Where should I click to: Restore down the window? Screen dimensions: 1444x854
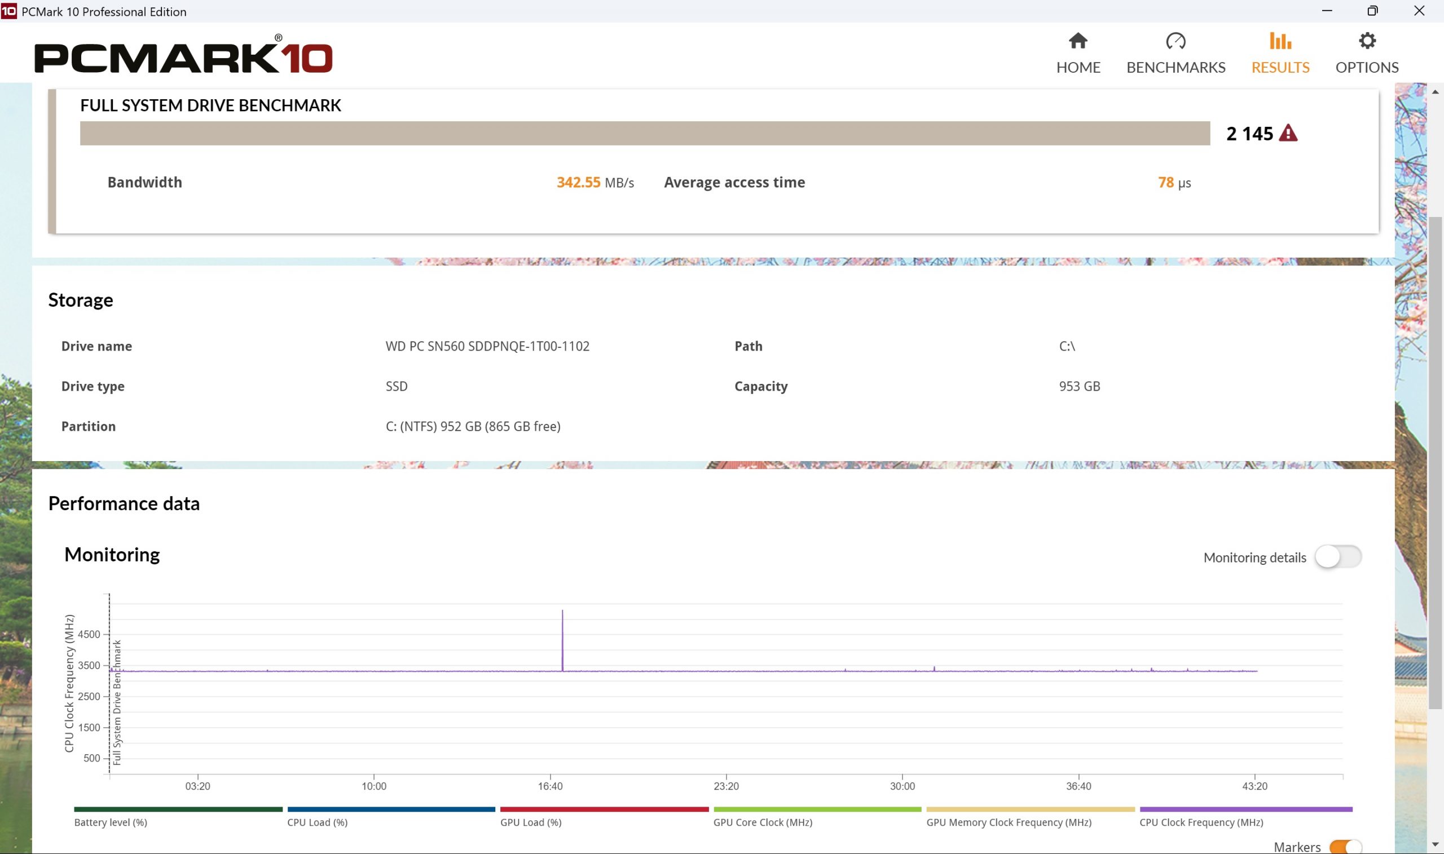[x=1372, y=11]
